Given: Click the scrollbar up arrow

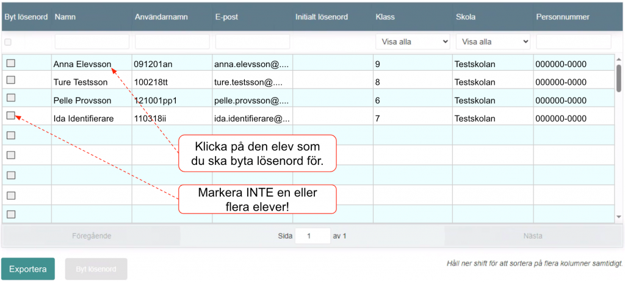Looking at the screenshot, I should (x=619, y=59).
